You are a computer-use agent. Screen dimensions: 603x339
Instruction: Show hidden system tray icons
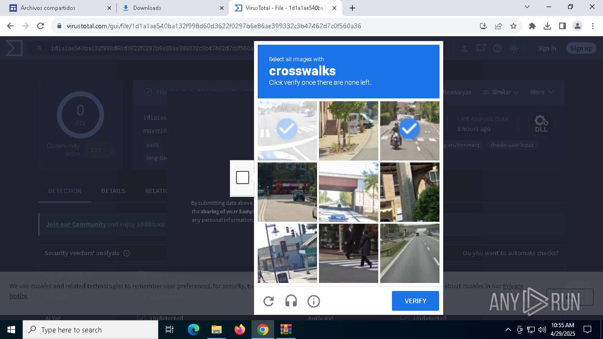[508, 330]
